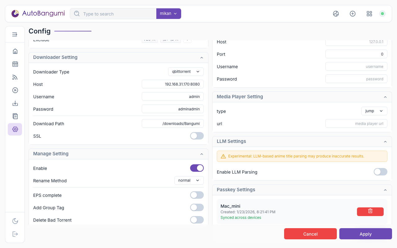Open the Player section in the sidebar

pos(15,90)
